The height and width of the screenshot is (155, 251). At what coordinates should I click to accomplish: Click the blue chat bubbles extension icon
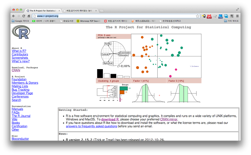(x=226, y=16)
